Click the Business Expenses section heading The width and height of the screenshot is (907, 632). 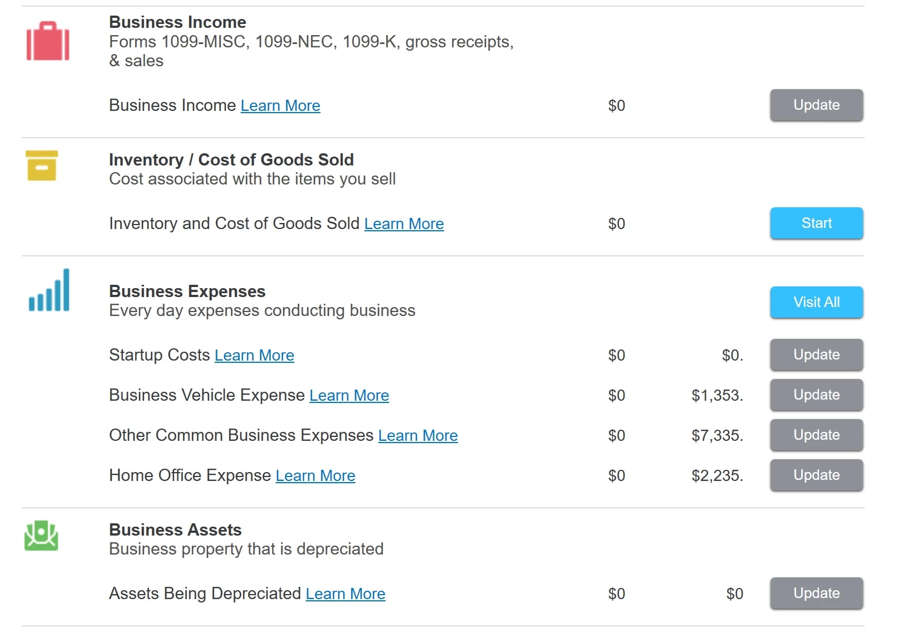(187, 291)
